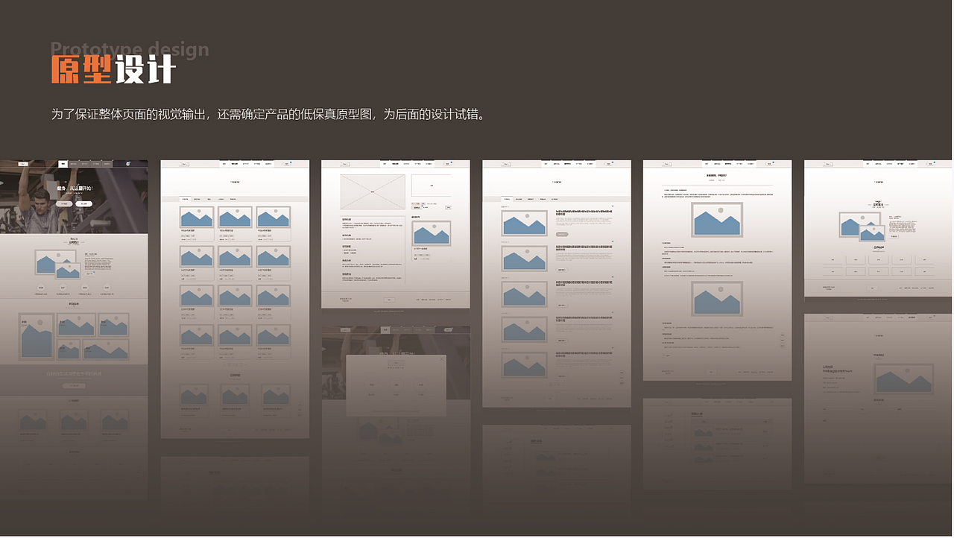Screen dimensions: 954x538
Task: Click the 原型设计 slide heading
Action: pyautogui.click(x=113, y=69)
